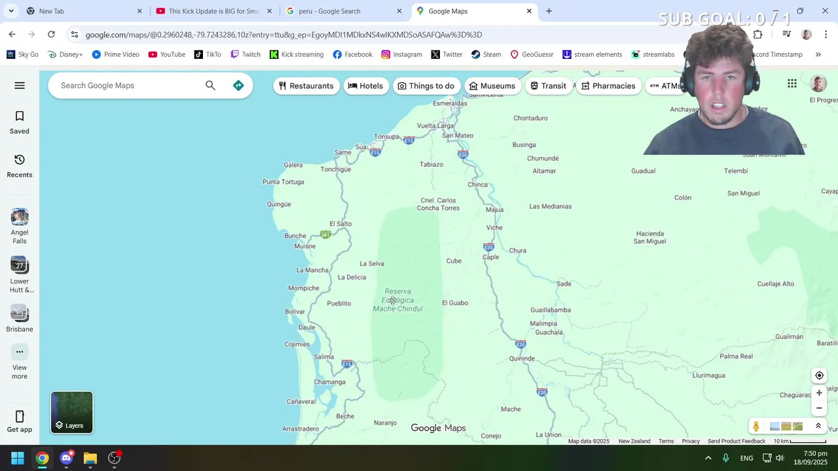This screenshot has height=471, width=838.
Task: Filter map by Pharmacies
Action: pyautogui.click(x=609, y=86)
